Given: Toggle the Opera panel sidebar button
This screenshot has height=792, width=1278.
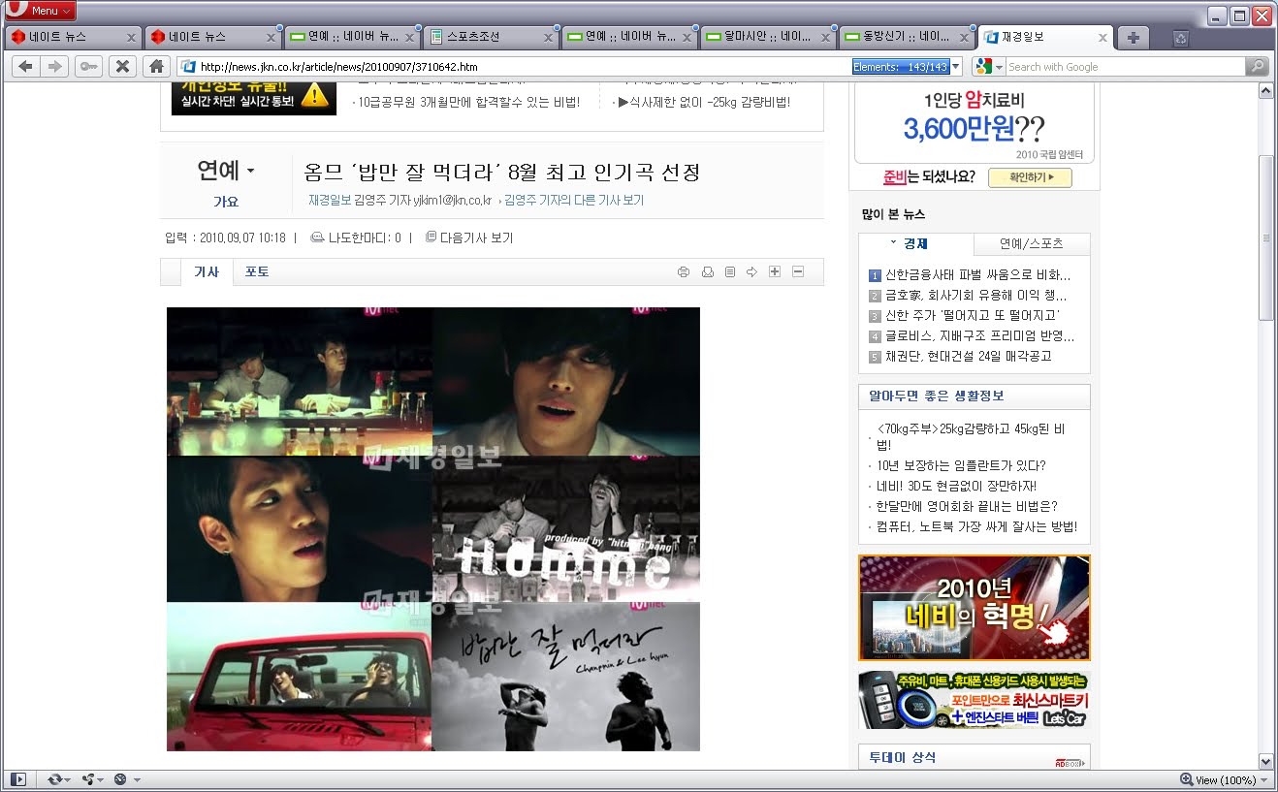Looking at the screenshot, I should pos(17,779).
